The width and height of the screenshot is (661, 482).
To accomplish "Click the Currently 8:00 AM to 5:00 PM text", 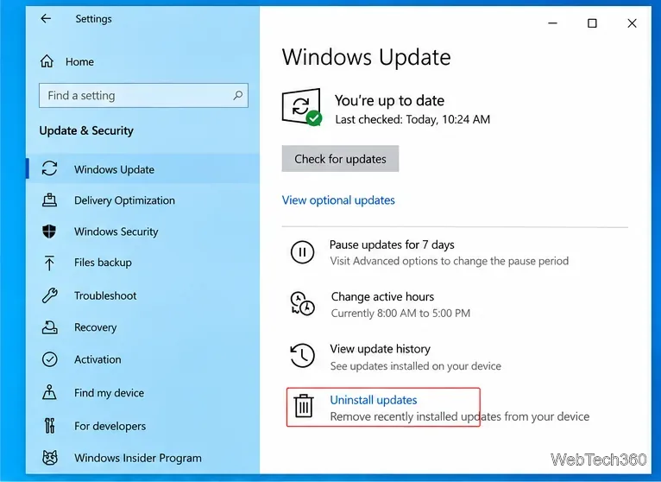I will [x=400, y=314].
